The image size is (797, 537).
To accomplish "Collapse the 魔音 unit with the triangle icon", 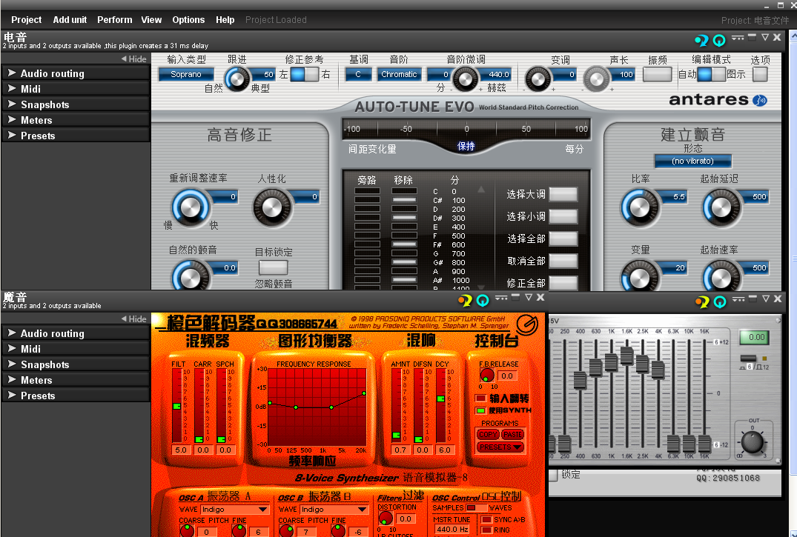I will coord(529,298).
